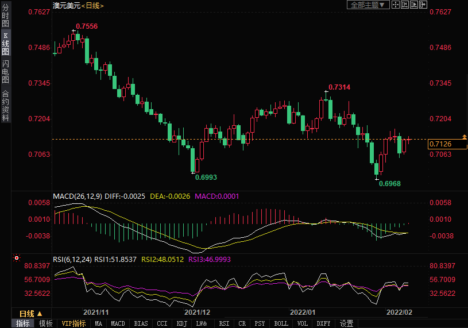
Task: Click the red gear icon beside RSI panel
Action: coord(17,258)
